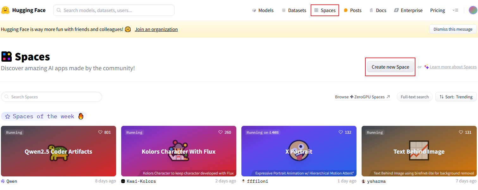
Task: Open the additional navigation menu icon
Action: [455, 10]
